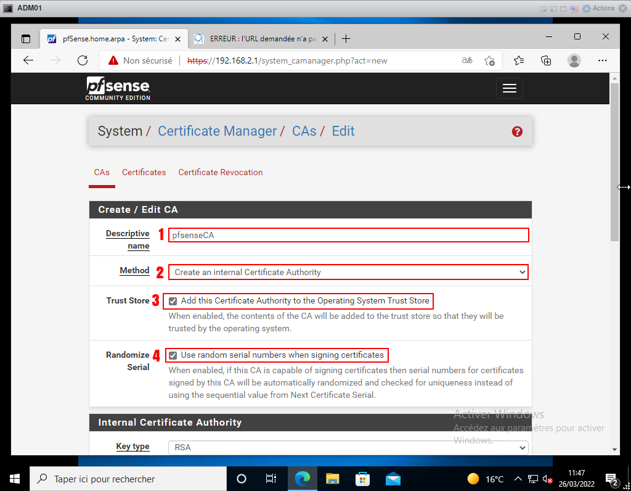Image resolution: width=631 pixels, height=491 pixels.
Task: Toggle Use random serial numbers checkbox
Action: tap(173, 355)
